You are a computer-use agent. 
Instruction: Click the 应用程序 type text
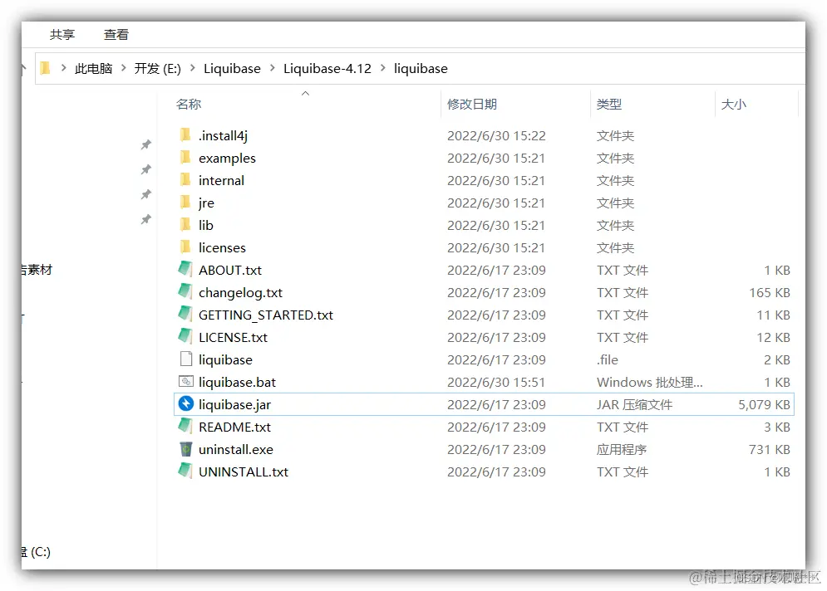622,450
